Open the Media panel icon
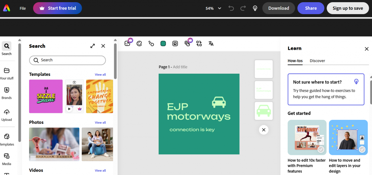372x175 pixels. (x=7, y=156)
